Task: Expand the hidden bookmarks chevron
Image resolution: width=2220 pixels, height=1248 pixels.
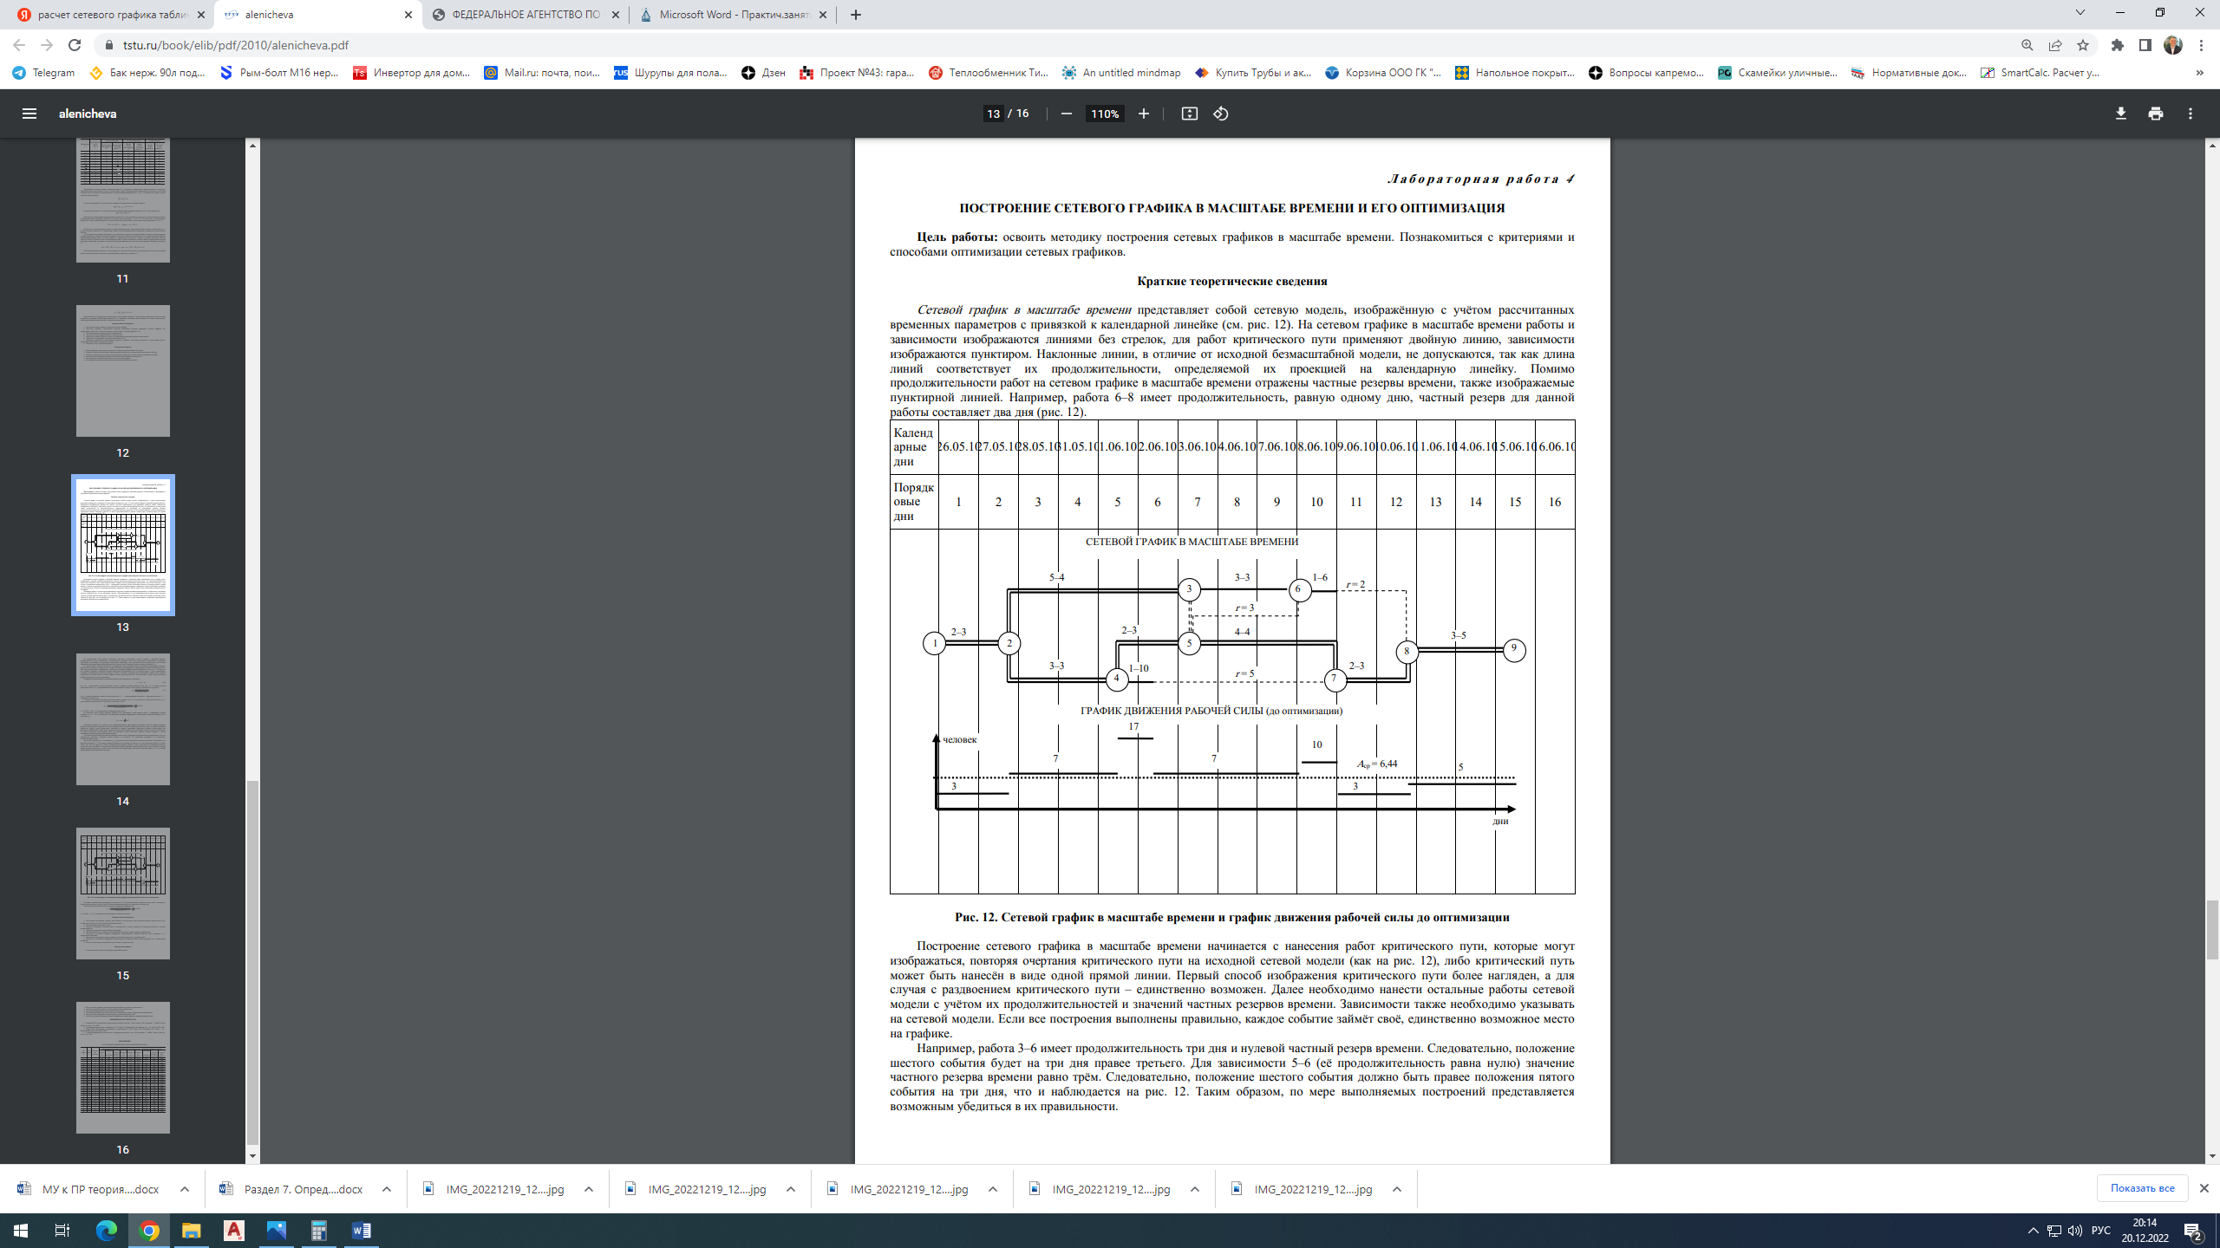Action: point(2199,73)
